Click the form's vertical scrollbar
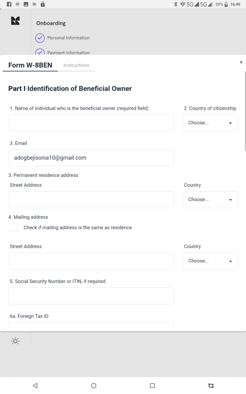 (x=245, y=112)
